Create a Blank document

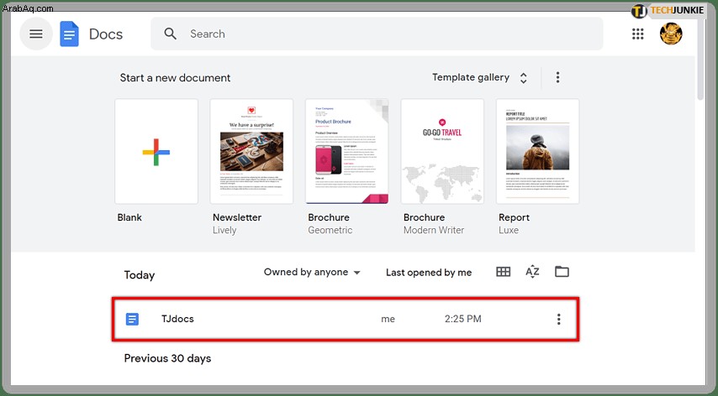(156, 152)
